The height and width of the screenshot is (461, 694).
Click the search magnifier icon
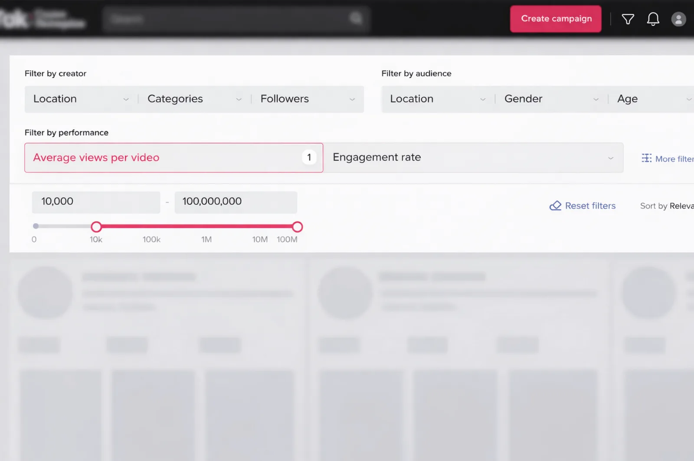pyautogui.click(x=356, y=19)
